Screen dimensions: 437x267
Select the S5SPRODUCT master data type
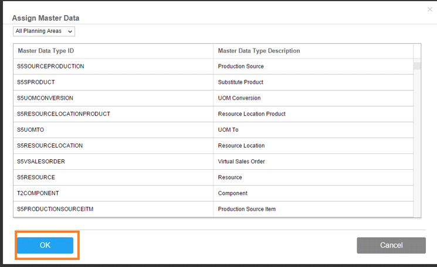click(x=36, y=82)
